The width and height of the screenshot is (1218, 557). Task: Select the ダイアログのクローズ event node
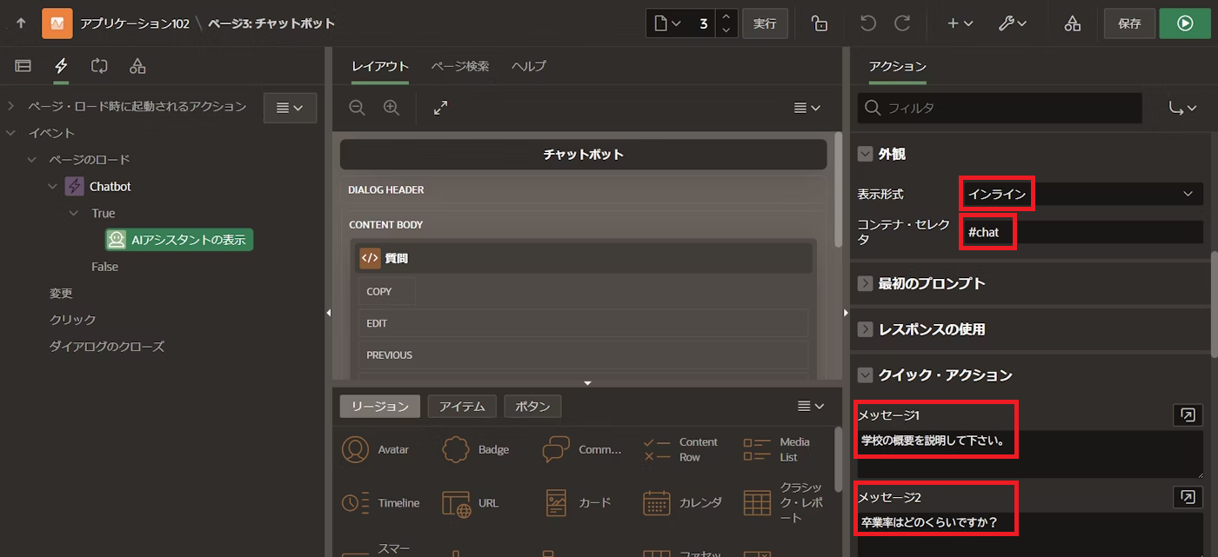[106, 347]
